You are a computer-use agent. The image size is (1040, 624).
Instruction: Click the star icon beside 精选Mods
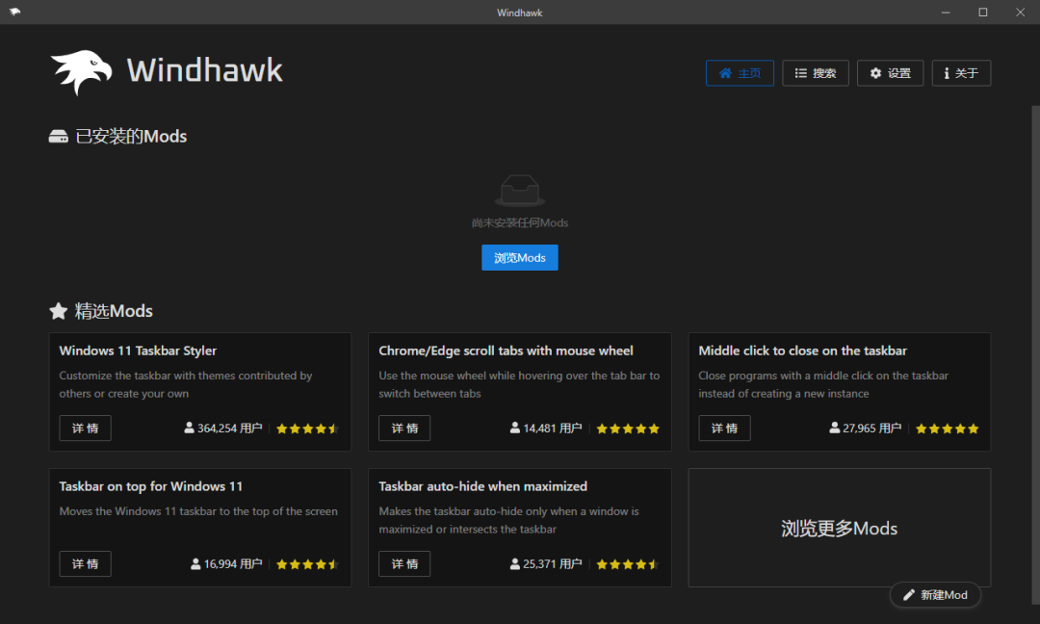(x=59, y=311)
